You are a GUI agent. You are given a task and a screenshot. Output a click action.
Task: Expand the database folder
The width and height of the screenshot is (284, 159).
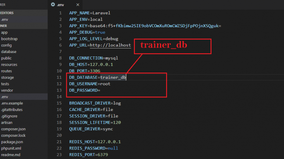click(9, 52)
